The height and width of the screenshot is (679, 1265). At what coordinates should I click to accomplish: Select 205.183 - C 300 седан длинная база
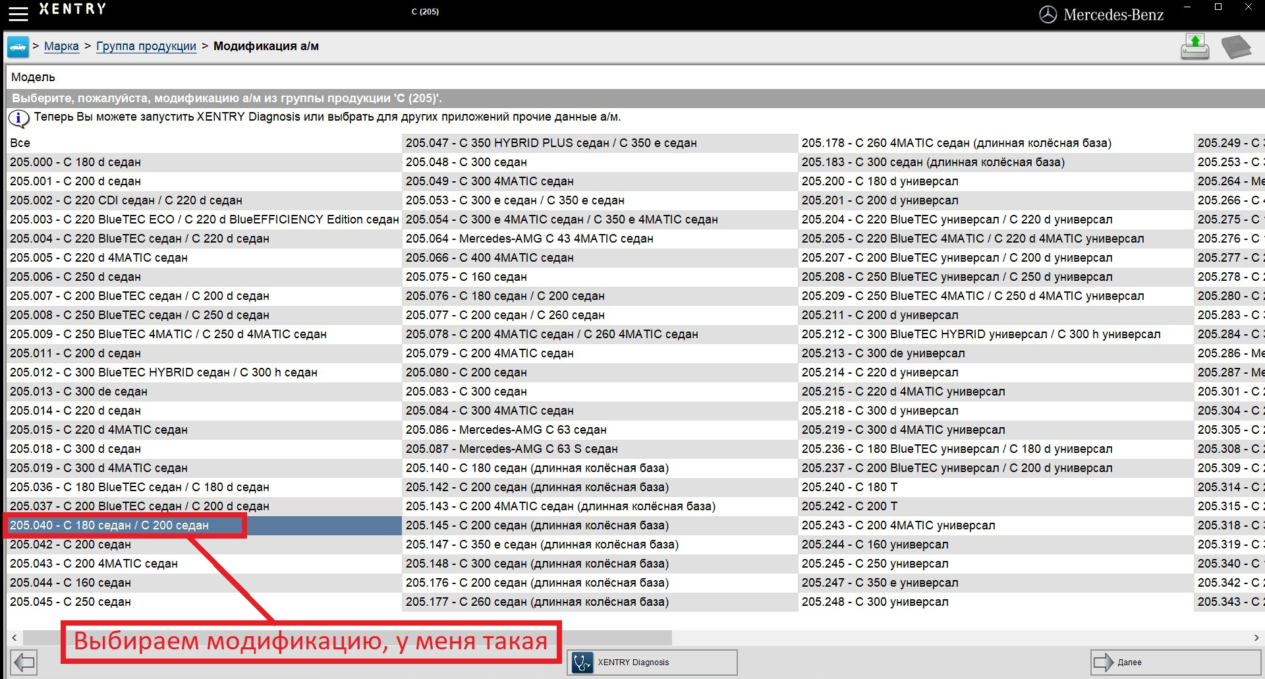pyautogui.click(x=996, y=162)
